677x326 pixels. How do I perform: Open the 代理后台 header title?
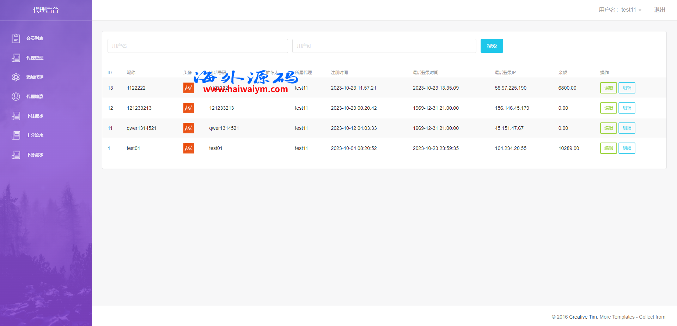[46, 10]
